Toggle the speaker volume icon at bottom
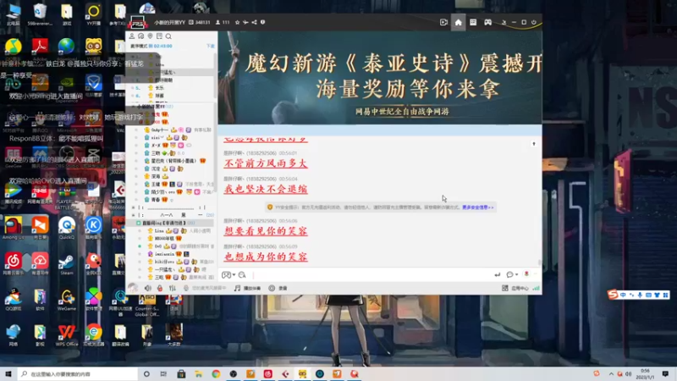677x381 pixels. click(147, 288)
